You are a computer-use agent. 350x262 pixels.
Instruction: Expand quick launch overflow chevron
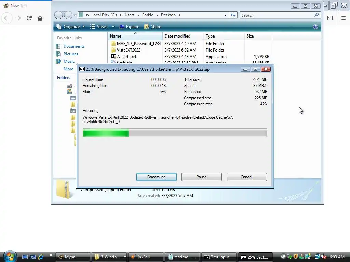(x=51, y=255)
